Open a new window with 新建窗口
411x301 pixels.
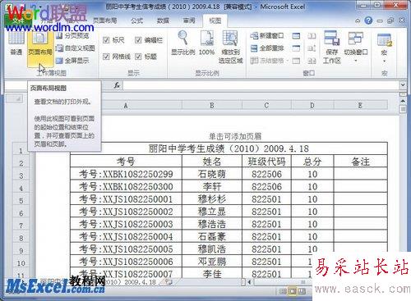[267, 35]
